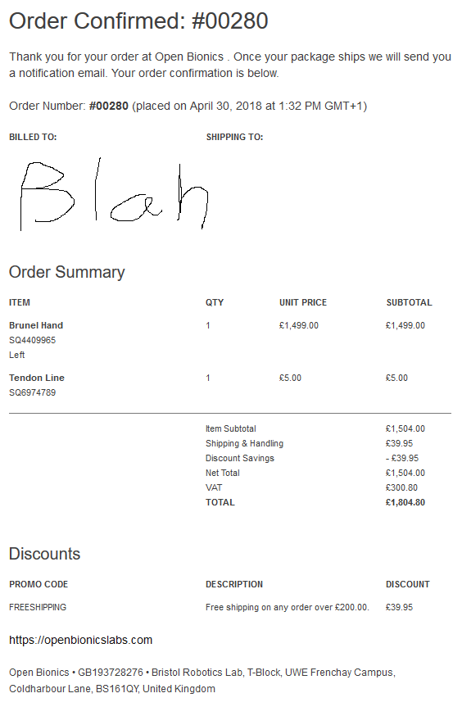Click the Tendon Line item name
The height and width of the screenshot is (716, 462).
pos(37,378)
